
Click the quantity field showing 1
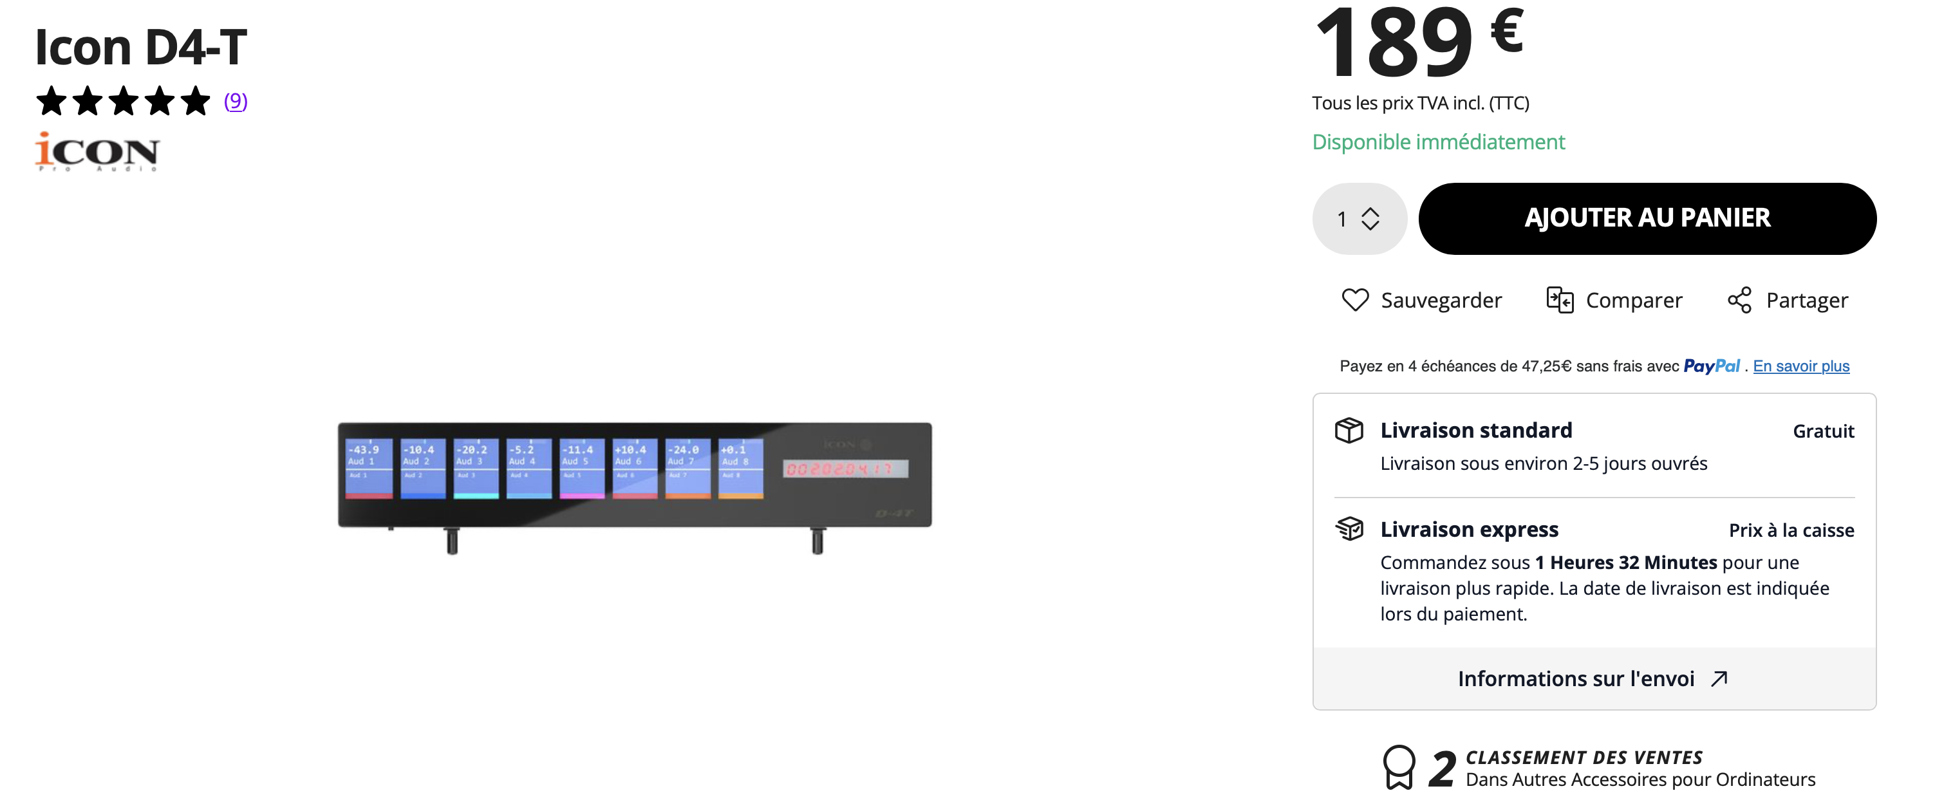click(x=1359, y=219)
